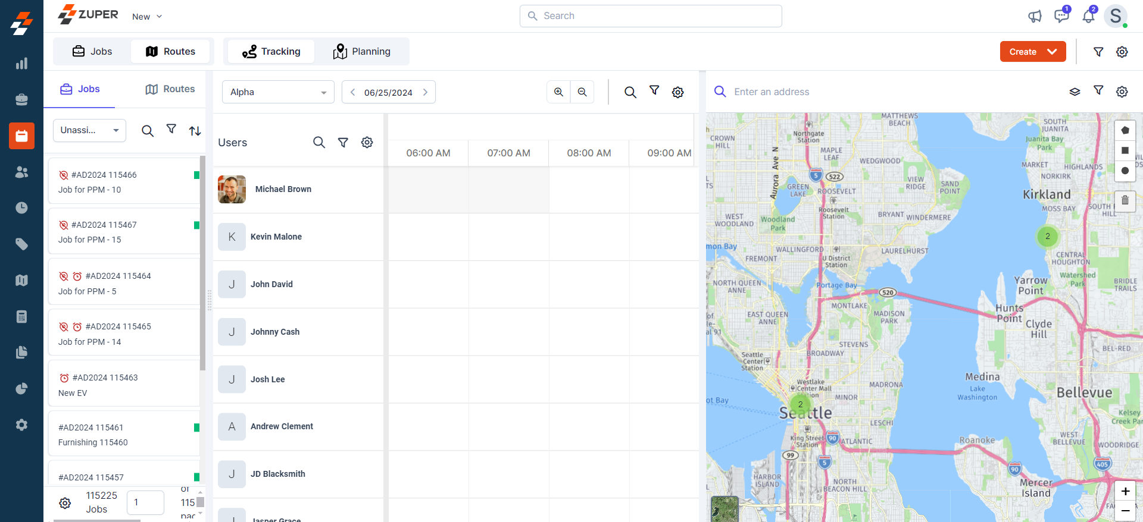
Task: Toggle the satellite view map thumbnail
Action: click(x=724, y=509)
